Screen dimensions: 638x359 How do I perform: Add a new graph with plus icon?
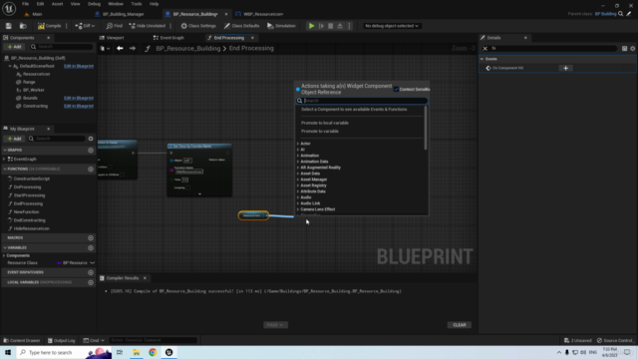pyautogui.click(x=91, y=151)
